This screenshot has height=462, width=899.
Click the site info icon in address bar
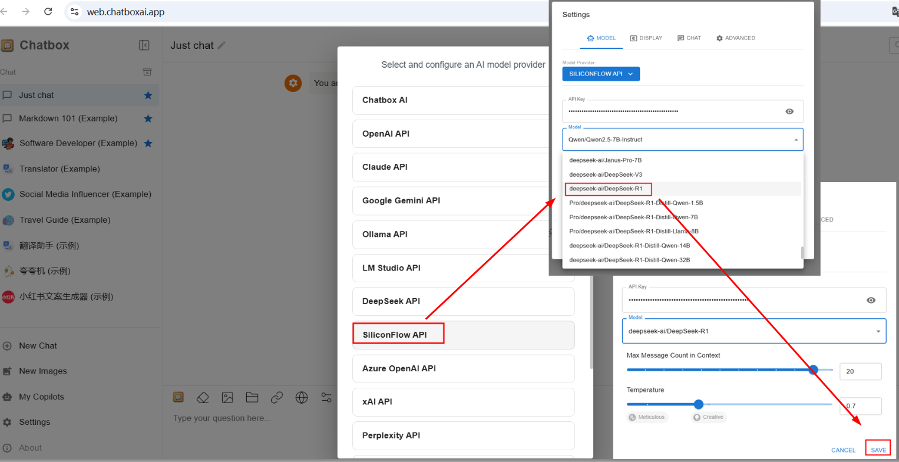74,12
